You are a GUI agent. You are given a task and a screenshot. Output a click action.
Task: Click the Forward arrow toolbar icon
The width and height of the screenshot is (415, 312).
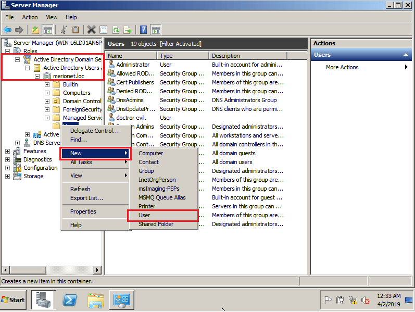tap(19, 30)
